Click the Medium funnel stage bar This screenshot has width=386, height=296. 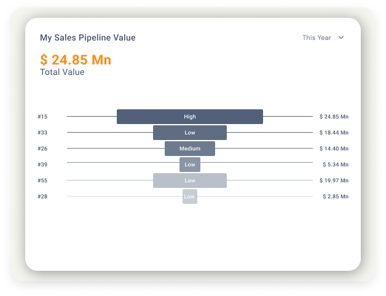(189, 149)
